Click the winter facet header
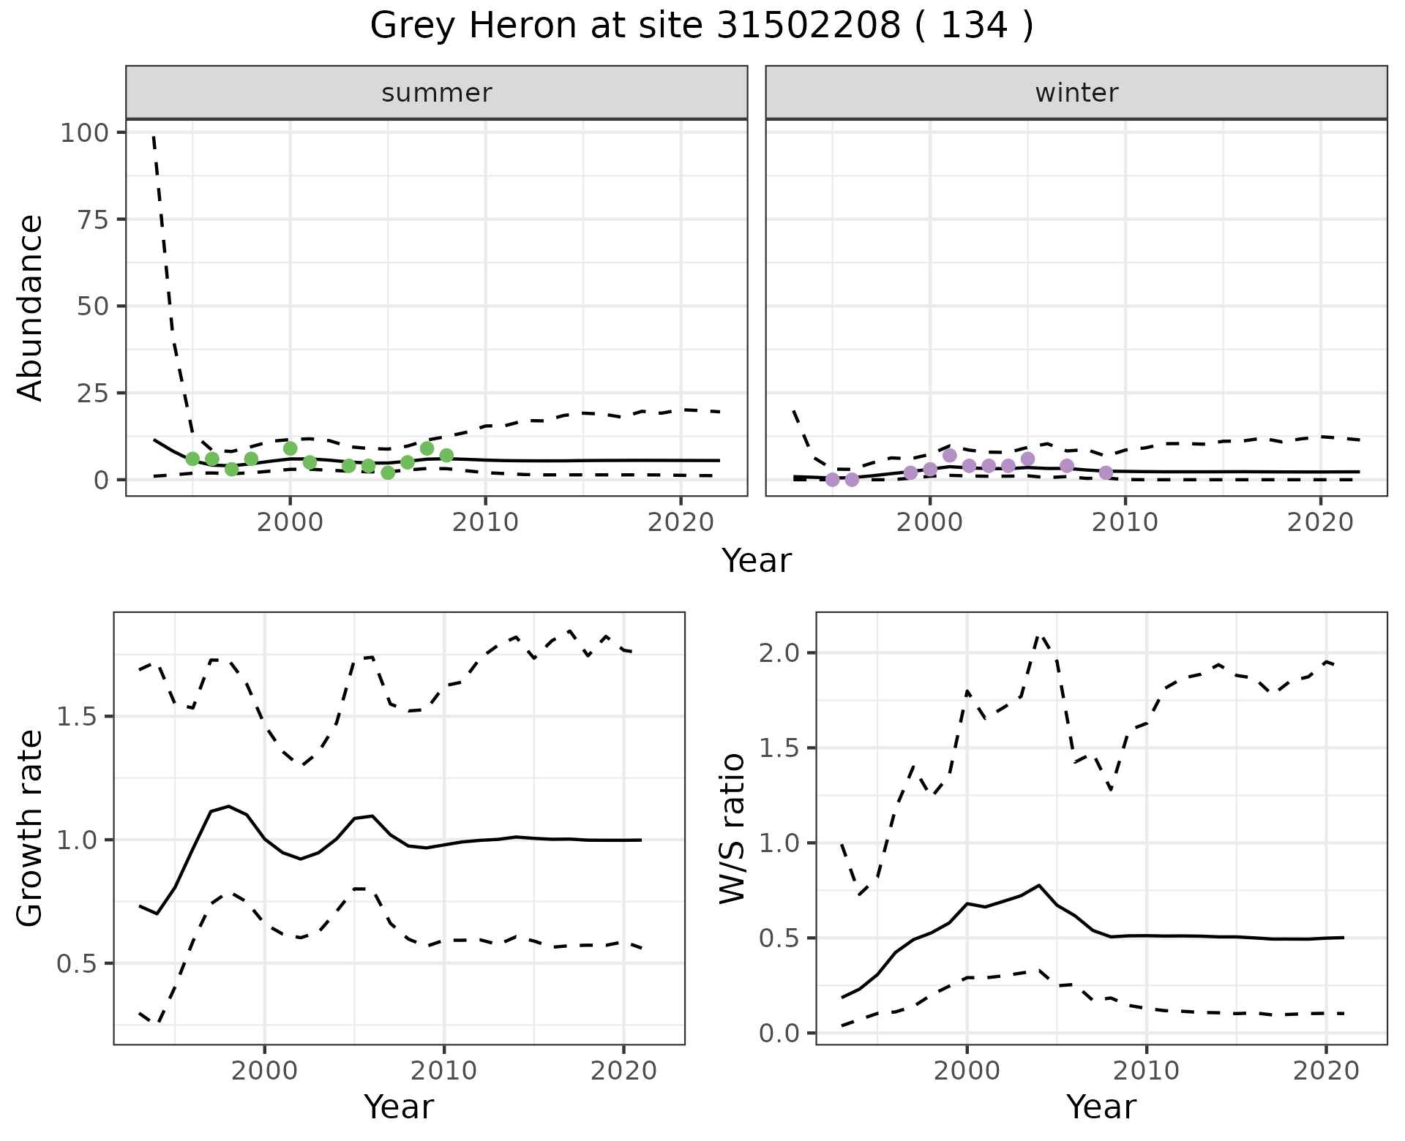The image size is (1405, 1141). click(x=1076, y=93)
